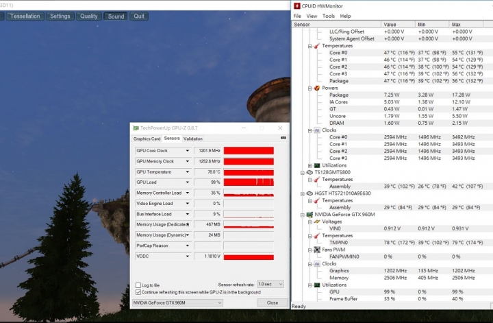493x323 pixels.
Task: Switch to the Graphics Card tab
Action: (147, 139)
